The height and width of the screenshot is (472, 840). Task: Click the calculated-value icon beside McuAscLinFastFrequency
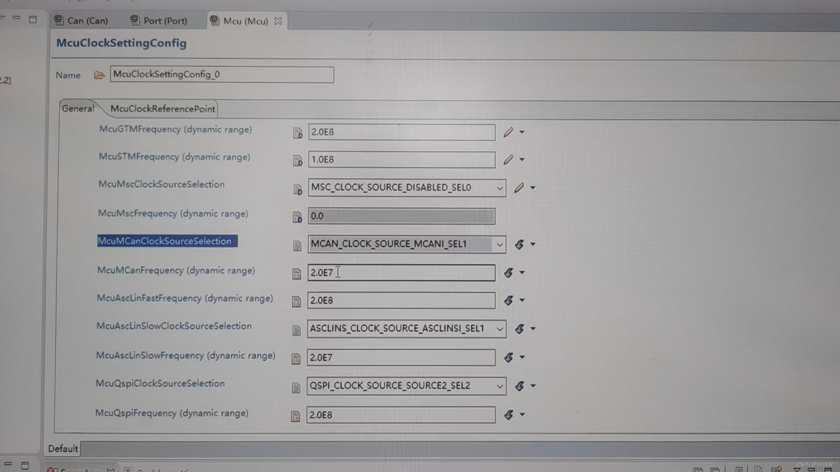pos(508,301)
